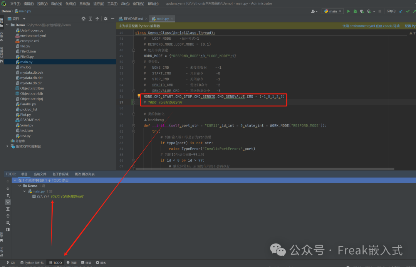Switch to the README.md editor tab
Screen dimensions: 416x267
[133, 19]
